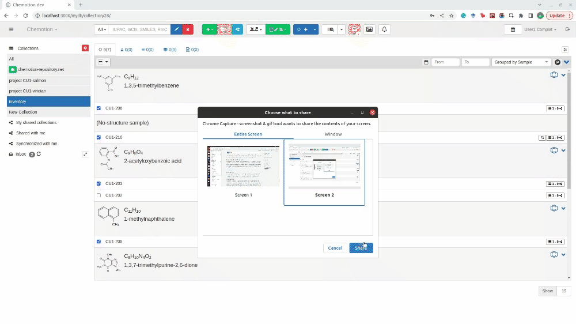Open the All search scope dropdown

point(102,29)
